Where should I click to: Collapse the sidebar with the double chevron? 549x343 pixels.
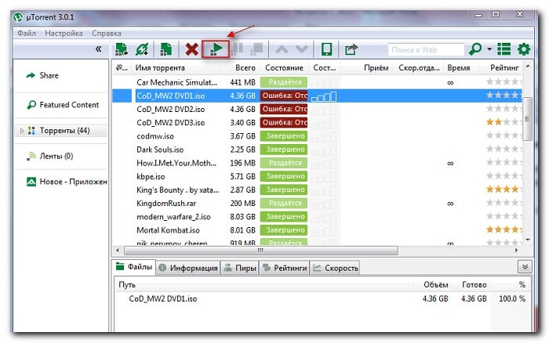tap(99, 49)
